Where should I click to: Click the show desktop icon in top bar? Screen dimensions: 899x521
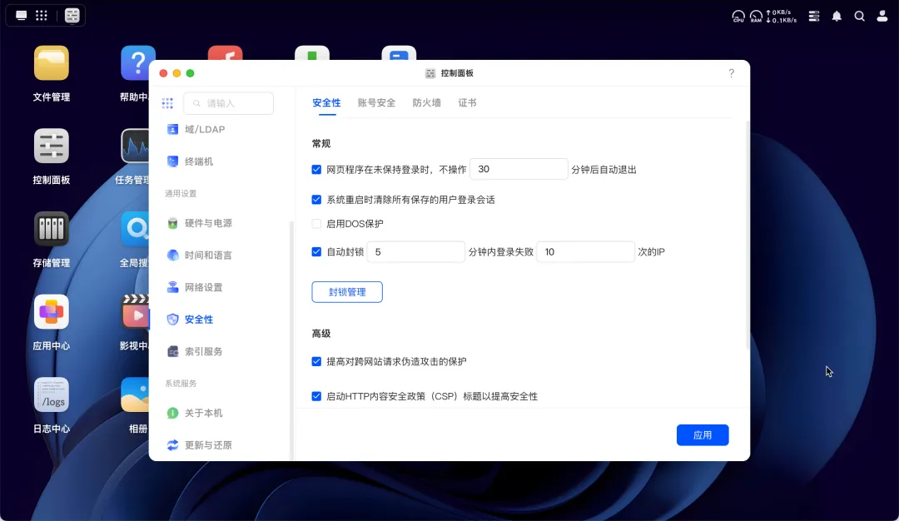coord(21,16)
